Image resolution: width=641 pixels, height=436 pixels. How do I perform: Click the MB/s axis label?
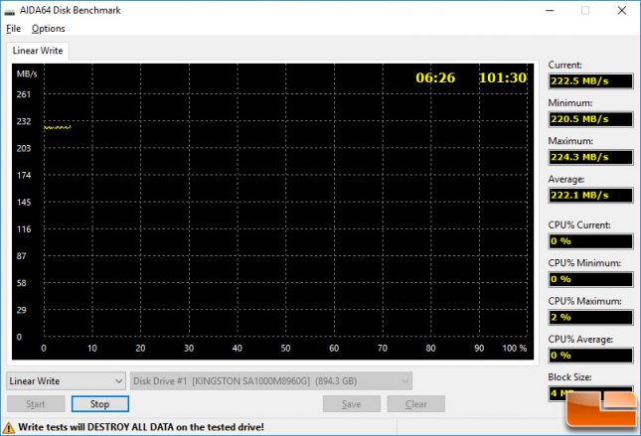[x=27, y=73]
